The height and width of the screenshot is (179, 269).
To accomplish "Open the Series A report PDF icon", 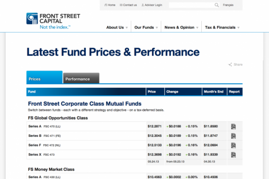I will (x=233, y=126).
